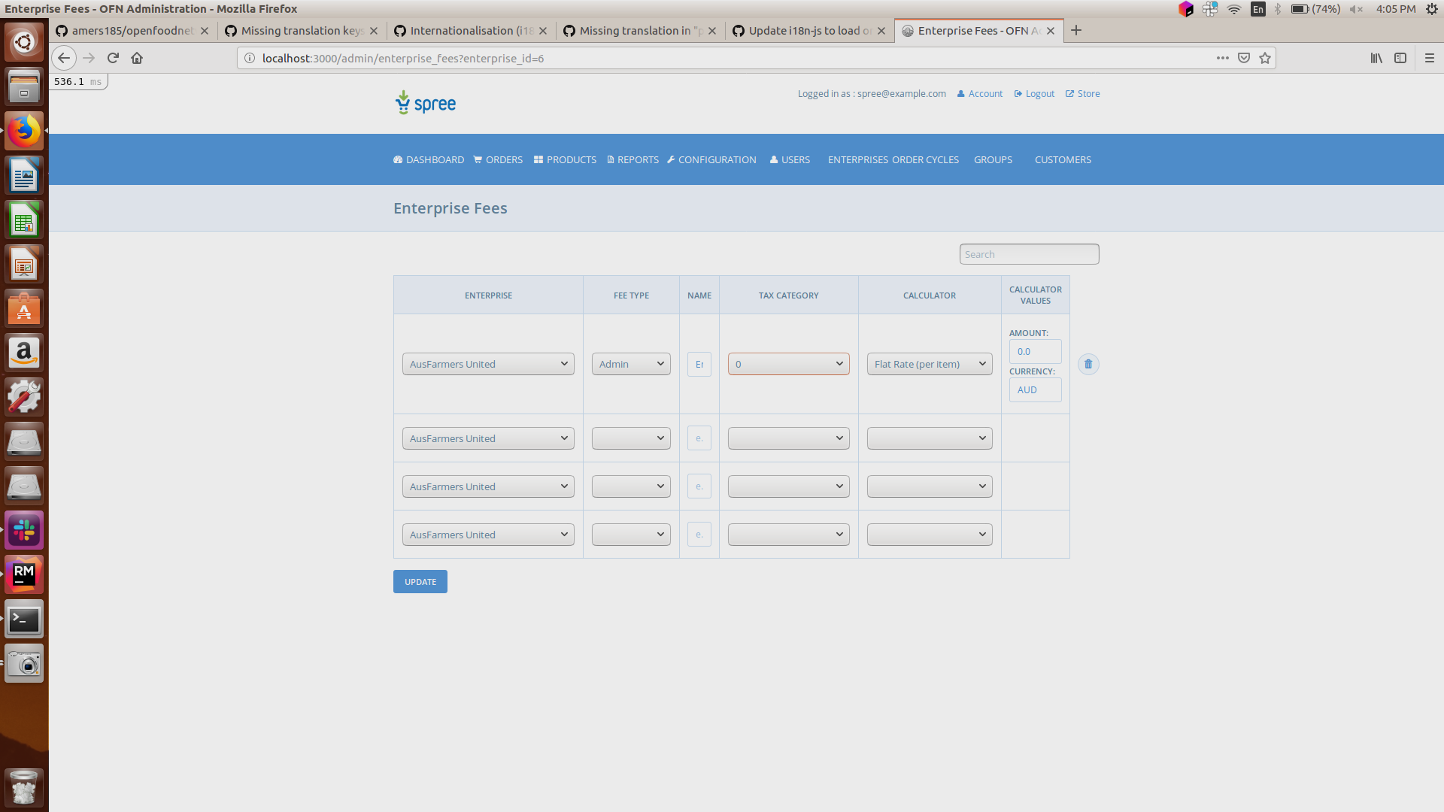Expand the Flat Rate (per item) calculator dropdown
Screen dimensions: 1444x812
point(929,365)
